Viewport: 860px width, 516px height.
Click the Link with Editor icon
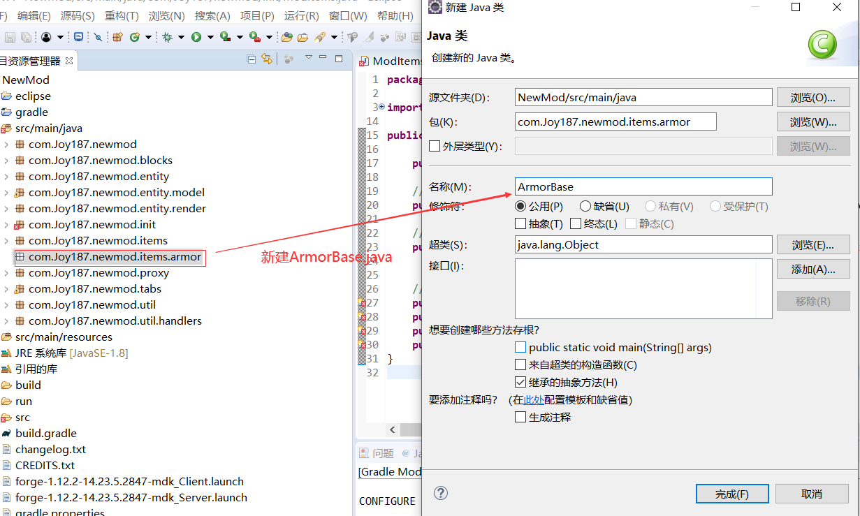pyautogui.click(x=266, y=59)
